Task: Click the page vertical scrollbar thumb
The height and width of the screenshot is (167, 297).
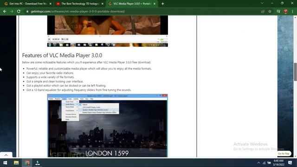Action: pos(295,72)
